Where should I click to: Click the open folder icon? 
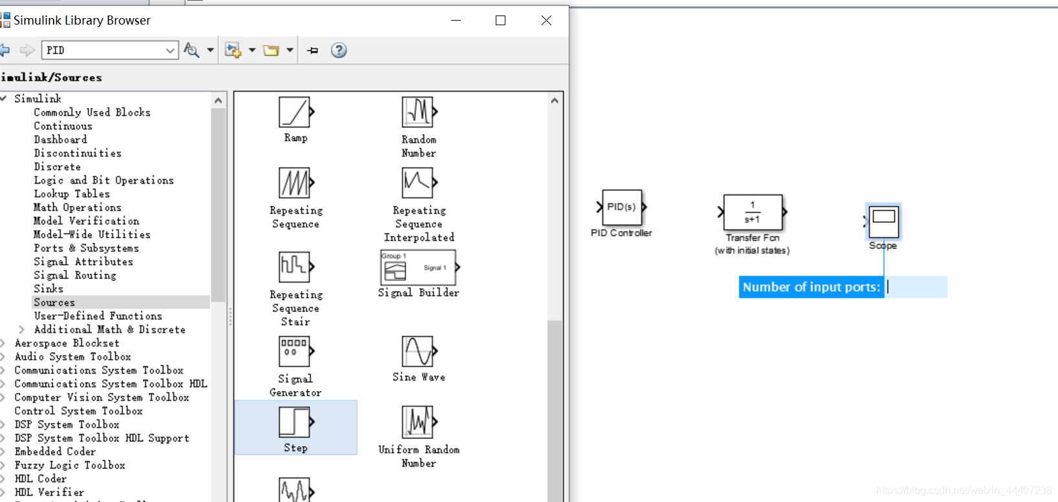(x=271, y=50)
